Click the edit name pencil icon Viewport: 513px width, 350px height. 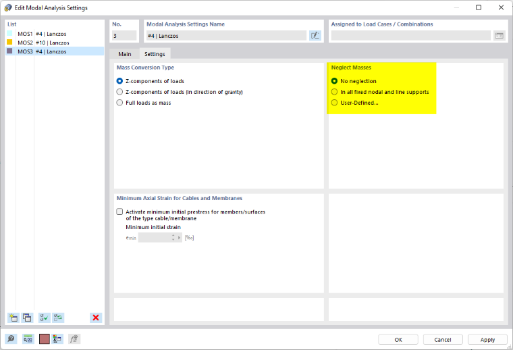(315, 36)
